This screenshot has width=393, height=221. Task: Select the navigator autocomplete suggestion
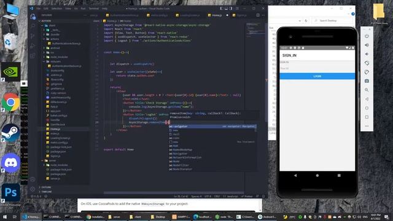pos(212,126)
